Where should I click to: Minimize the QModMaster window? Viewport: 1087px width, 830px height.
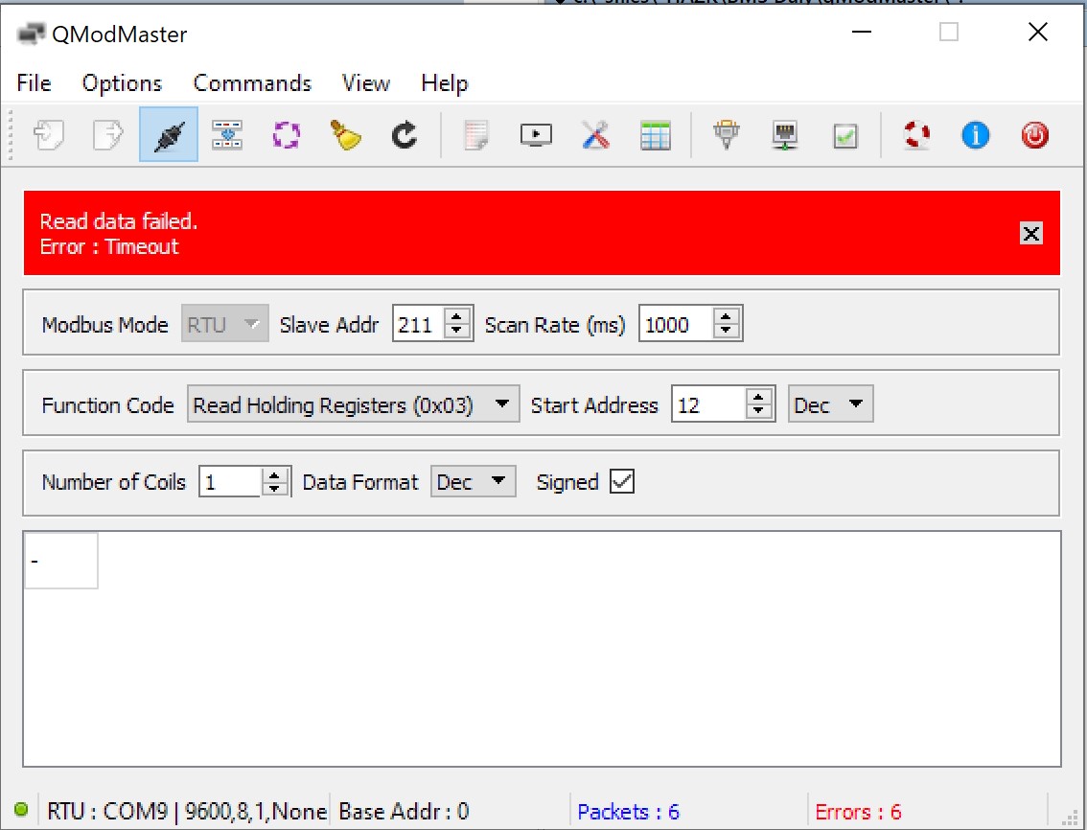[x=861, y=32]
